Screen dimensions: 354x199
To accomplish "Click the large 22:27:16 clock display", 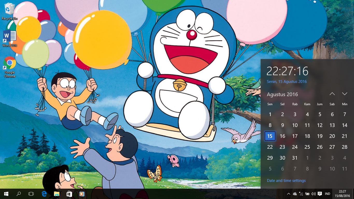I will [x=287, y=71].
